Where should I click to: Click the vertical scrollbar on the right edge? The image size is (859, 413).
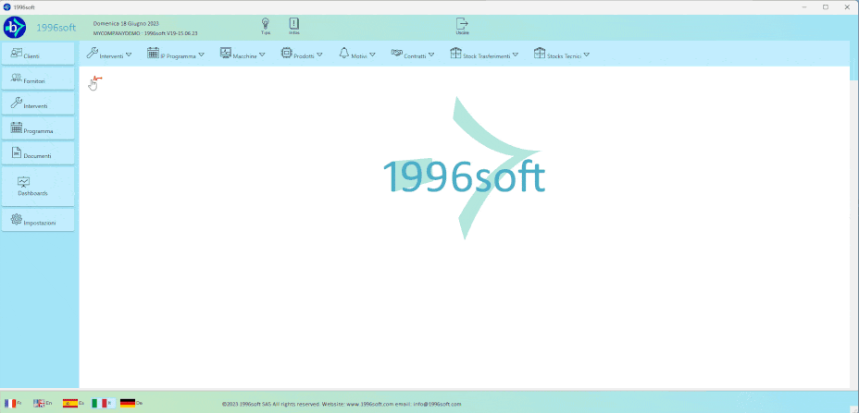854,227
